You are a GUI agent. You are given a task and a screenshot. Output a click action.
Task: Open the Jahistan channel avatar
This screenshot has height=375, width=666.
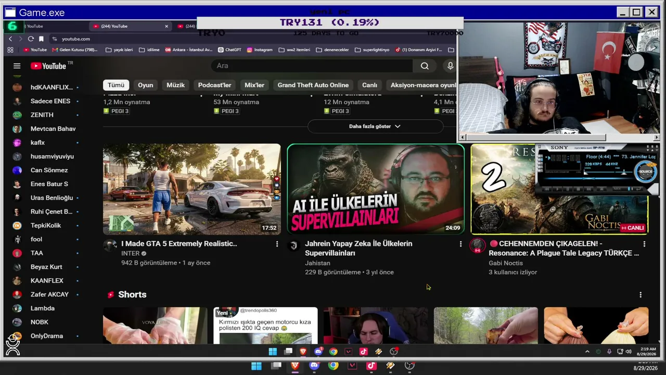click(x=293, y=245)
